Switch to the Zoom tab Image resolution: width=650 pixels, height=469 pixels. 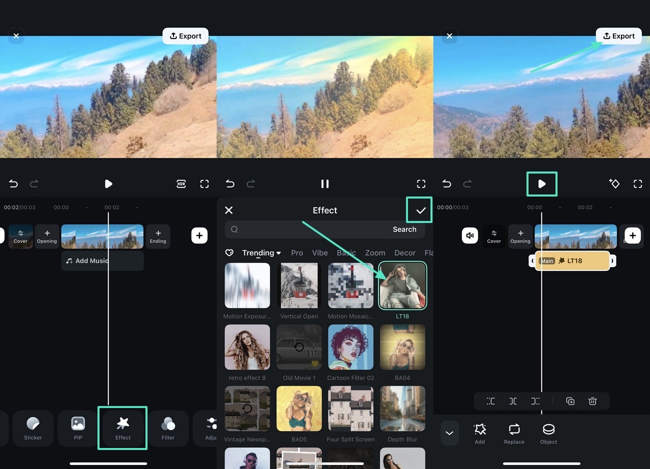pyautogui.click(x=375, y=253)
